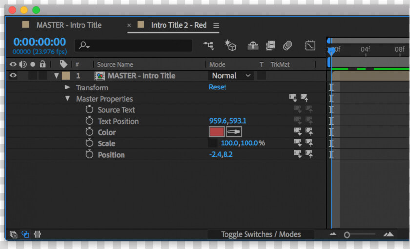The image size is (410, 249).
Task: Click layer 1 tan label color
Action: click(x=66, y=76)
